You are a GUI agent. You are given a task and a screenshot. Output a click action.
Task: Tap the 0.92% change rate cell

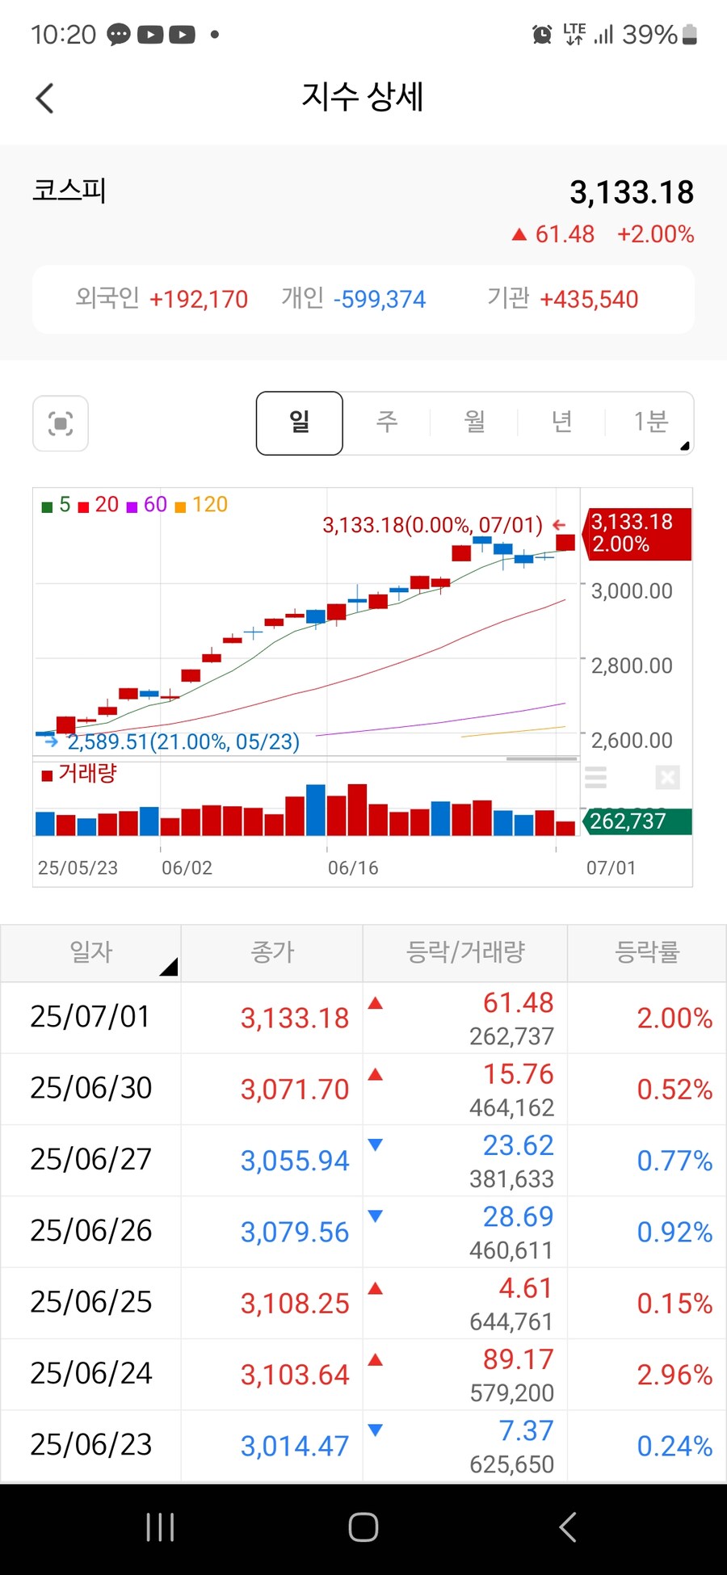(x=674, y=1232)
